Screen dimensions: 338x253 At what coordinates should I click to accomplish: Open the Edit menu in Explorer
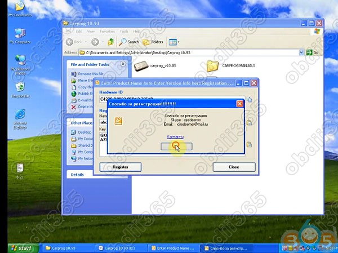pyautogui.click(x=79, y=32)
